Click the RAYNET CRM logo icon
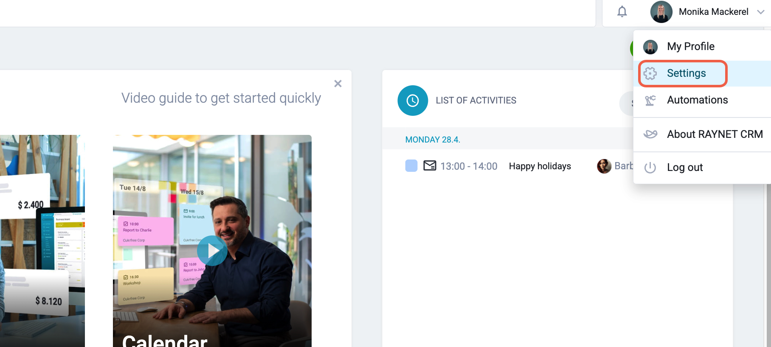The width and height of the screenshot is (771, 347). (x=650, y=134)
